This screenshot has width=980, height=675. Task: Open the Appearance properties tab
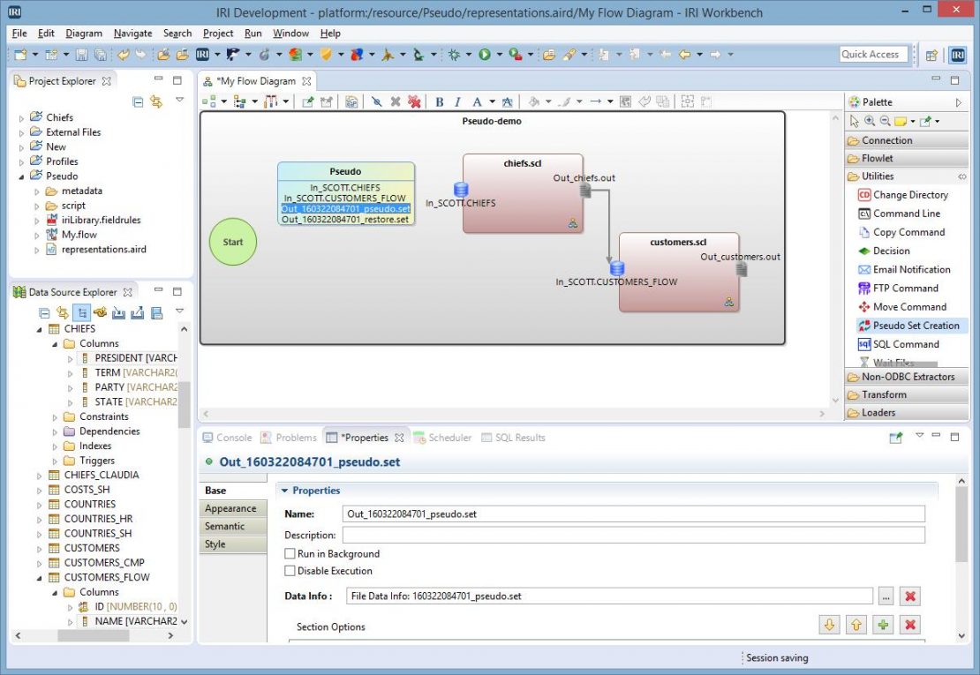(233, 508)
